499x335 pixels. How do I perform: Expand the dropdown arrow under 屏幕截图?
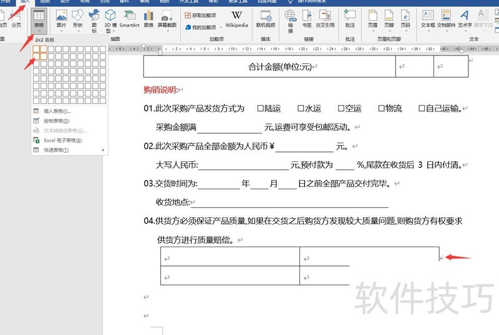click(x=167, y=31)
